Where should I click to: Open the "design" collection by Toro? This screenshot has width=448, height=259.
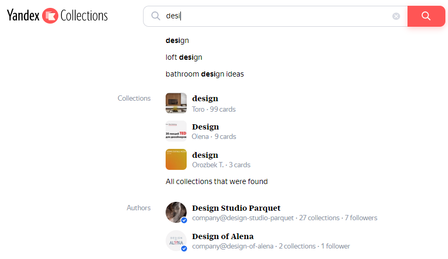(205, 99)
